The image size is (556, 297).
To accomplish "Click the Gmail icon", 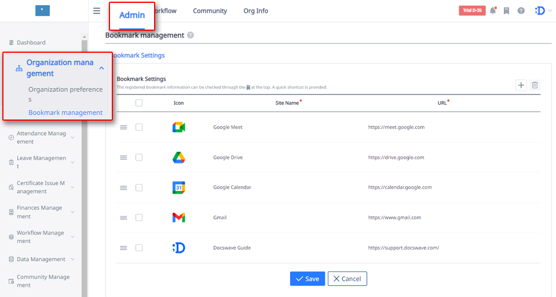I will coord(179,218).
